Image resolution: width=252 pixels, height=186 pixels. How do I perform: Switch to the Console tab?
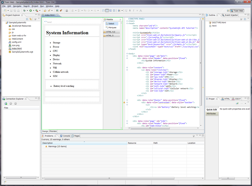click(x=65, y=136)
